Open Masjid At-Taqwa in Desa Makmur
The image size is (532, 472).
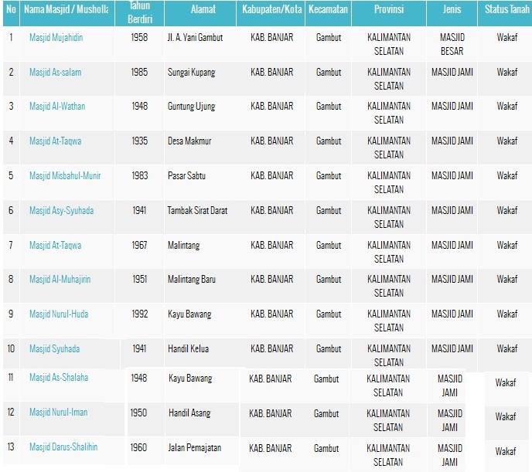56,141
